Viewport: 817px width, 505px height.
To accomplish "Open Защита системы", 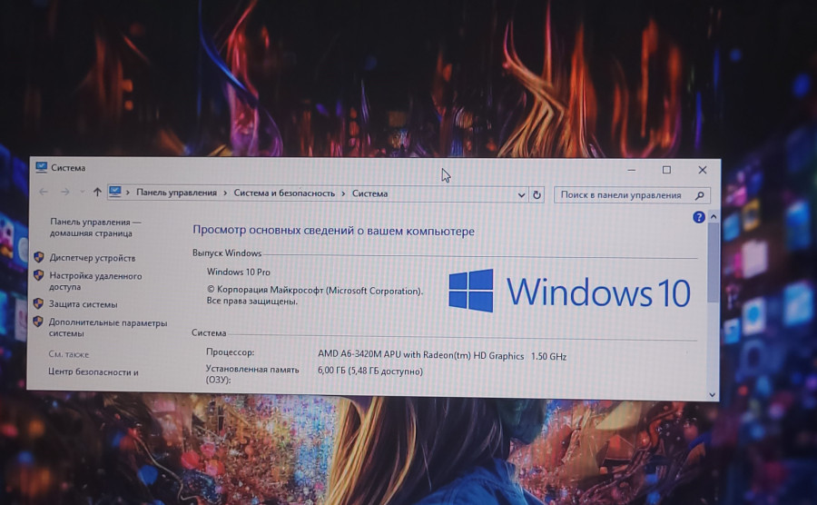I will 83,304.
